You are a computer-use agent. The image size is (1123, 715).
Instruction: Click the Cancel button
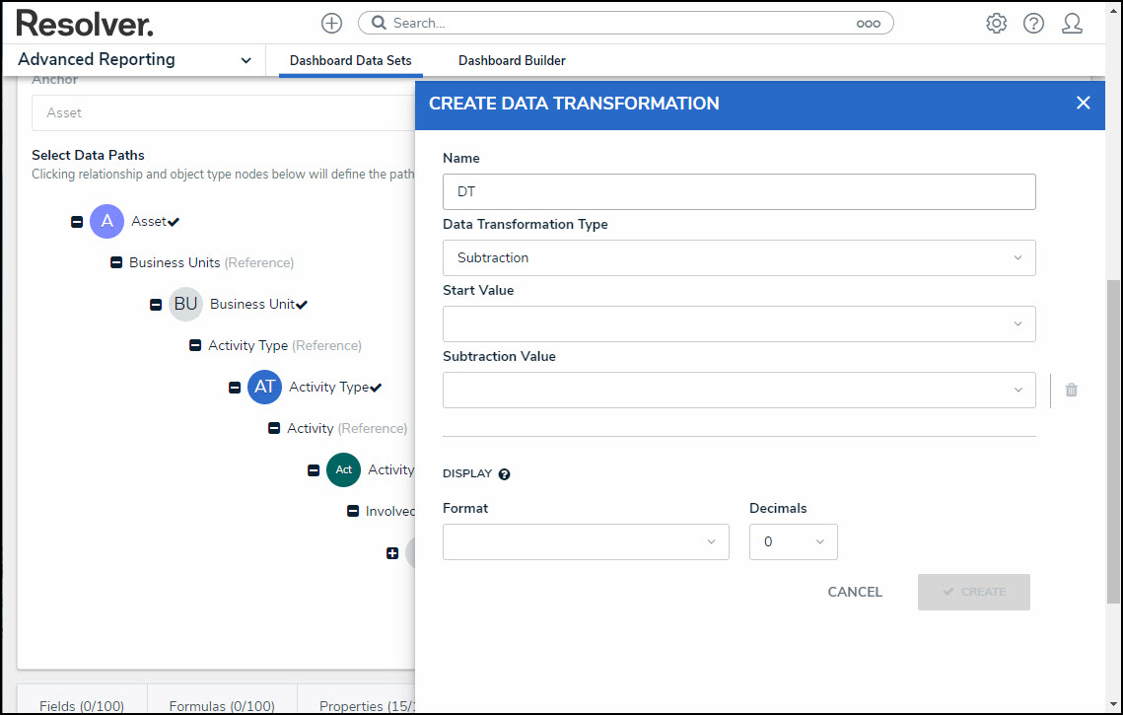855,592
